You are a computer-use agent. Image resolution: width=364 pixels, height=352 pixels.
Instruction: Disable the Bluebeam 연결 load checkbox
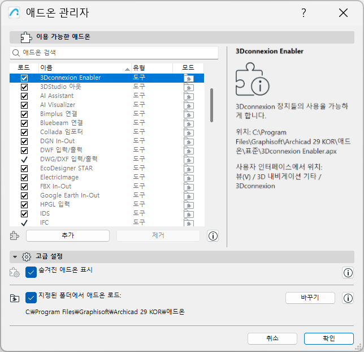coord(24,123)
